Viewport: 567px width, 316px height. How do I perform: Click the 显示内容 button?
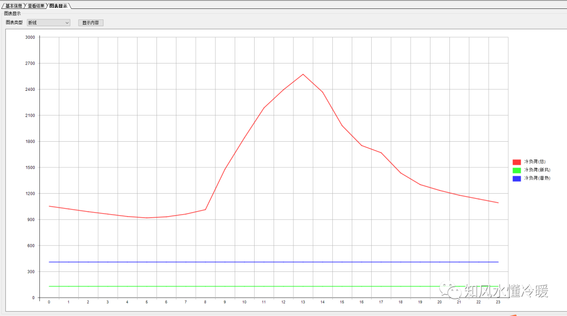point(91,23)
